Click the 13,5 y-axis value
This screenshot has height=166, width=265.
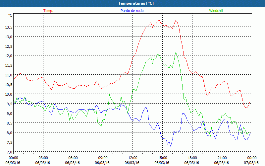[9, 27]
